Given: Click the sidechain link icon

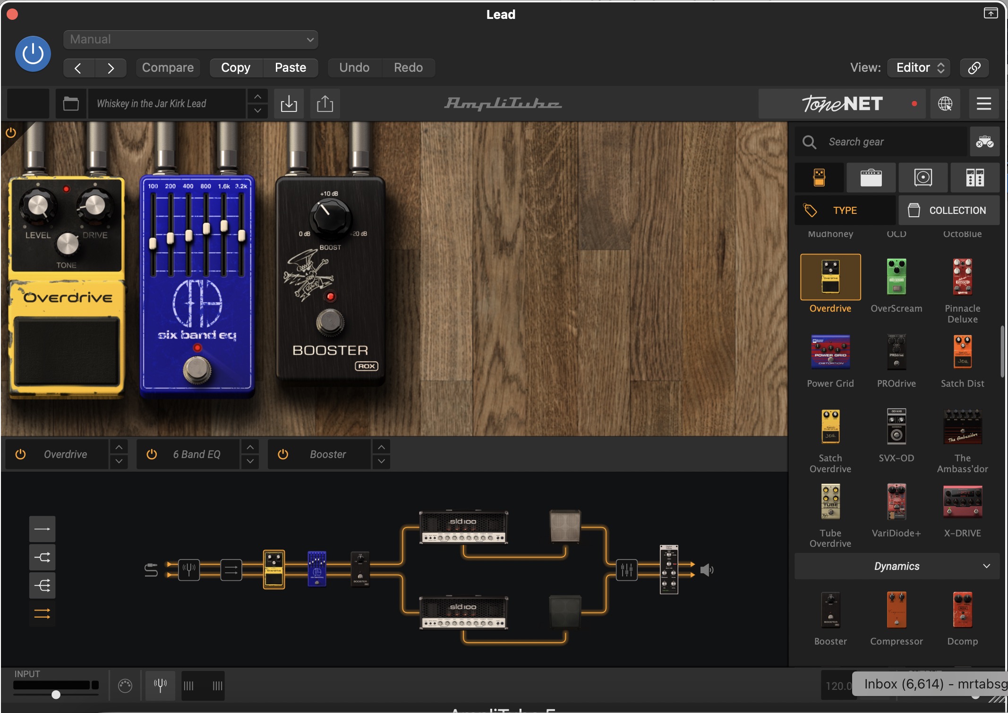Looking at the screenshot, I should pos(974,68).
